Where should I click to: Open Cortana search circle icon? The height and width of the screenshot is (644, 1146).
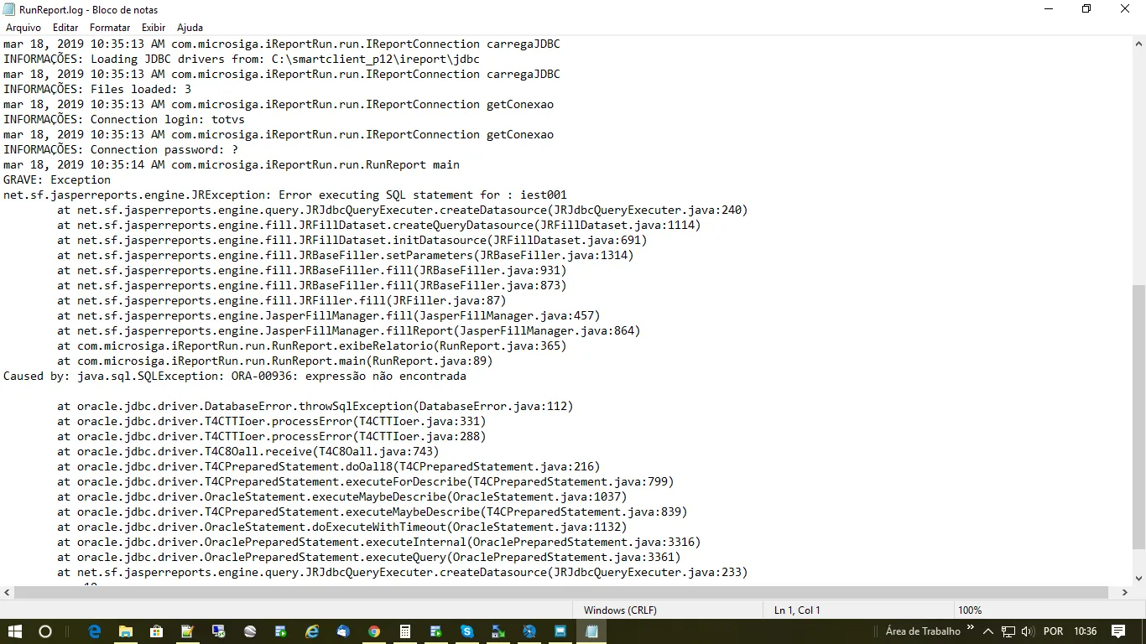45,631
